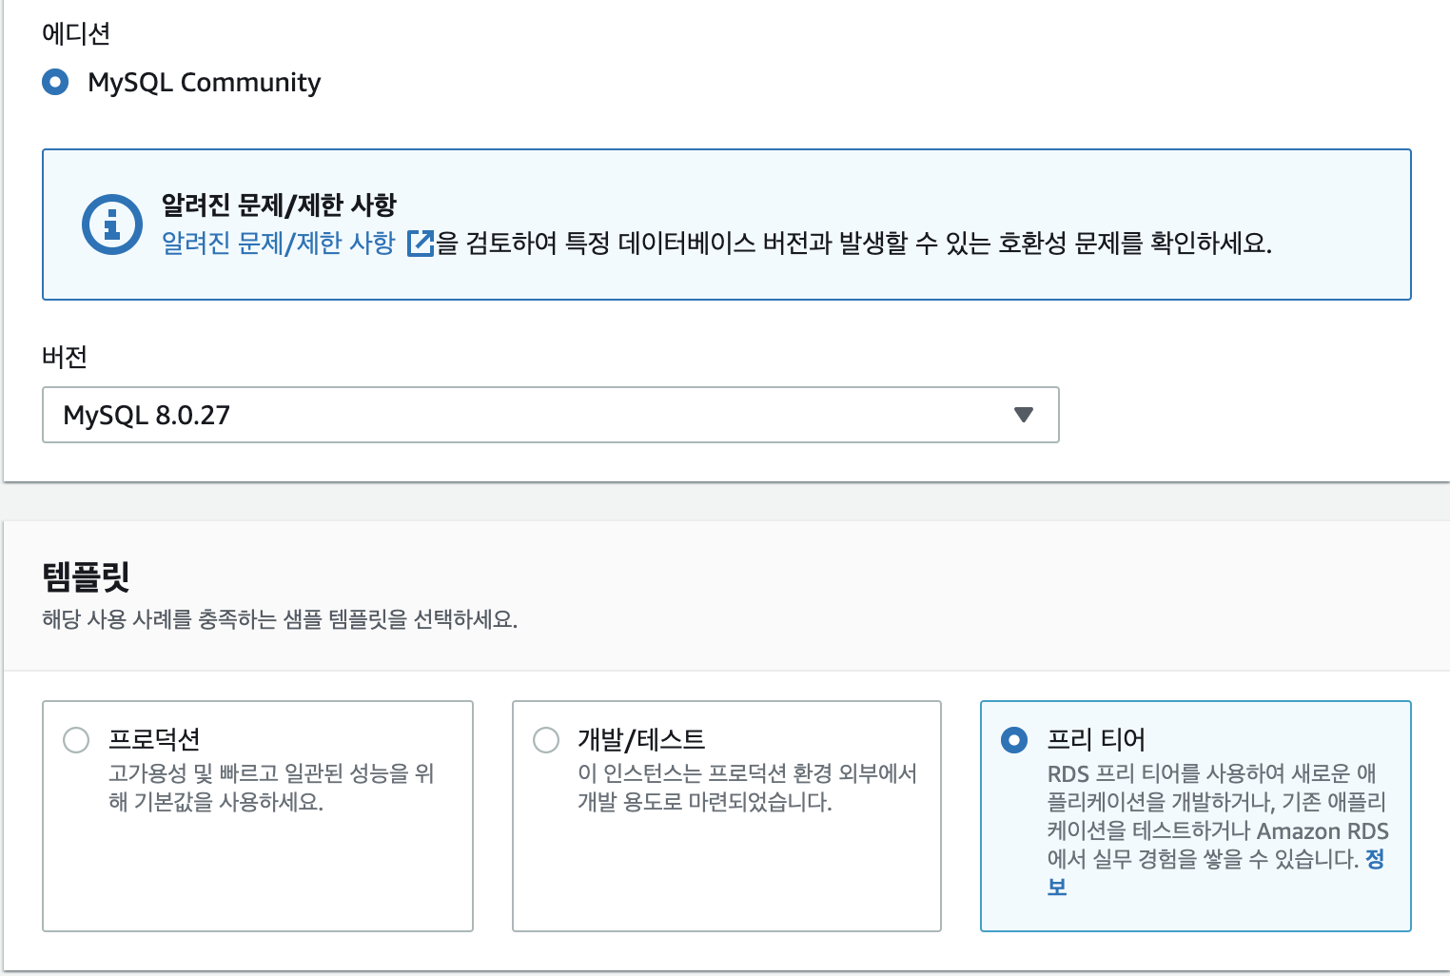1450x976 pixels.
Task: Click the bold 알려진 문제/제한 사항 notice title
Action: point(279,205)
